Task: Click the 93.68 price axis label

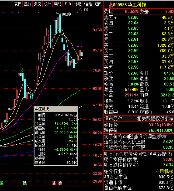Action: point(97,30)
